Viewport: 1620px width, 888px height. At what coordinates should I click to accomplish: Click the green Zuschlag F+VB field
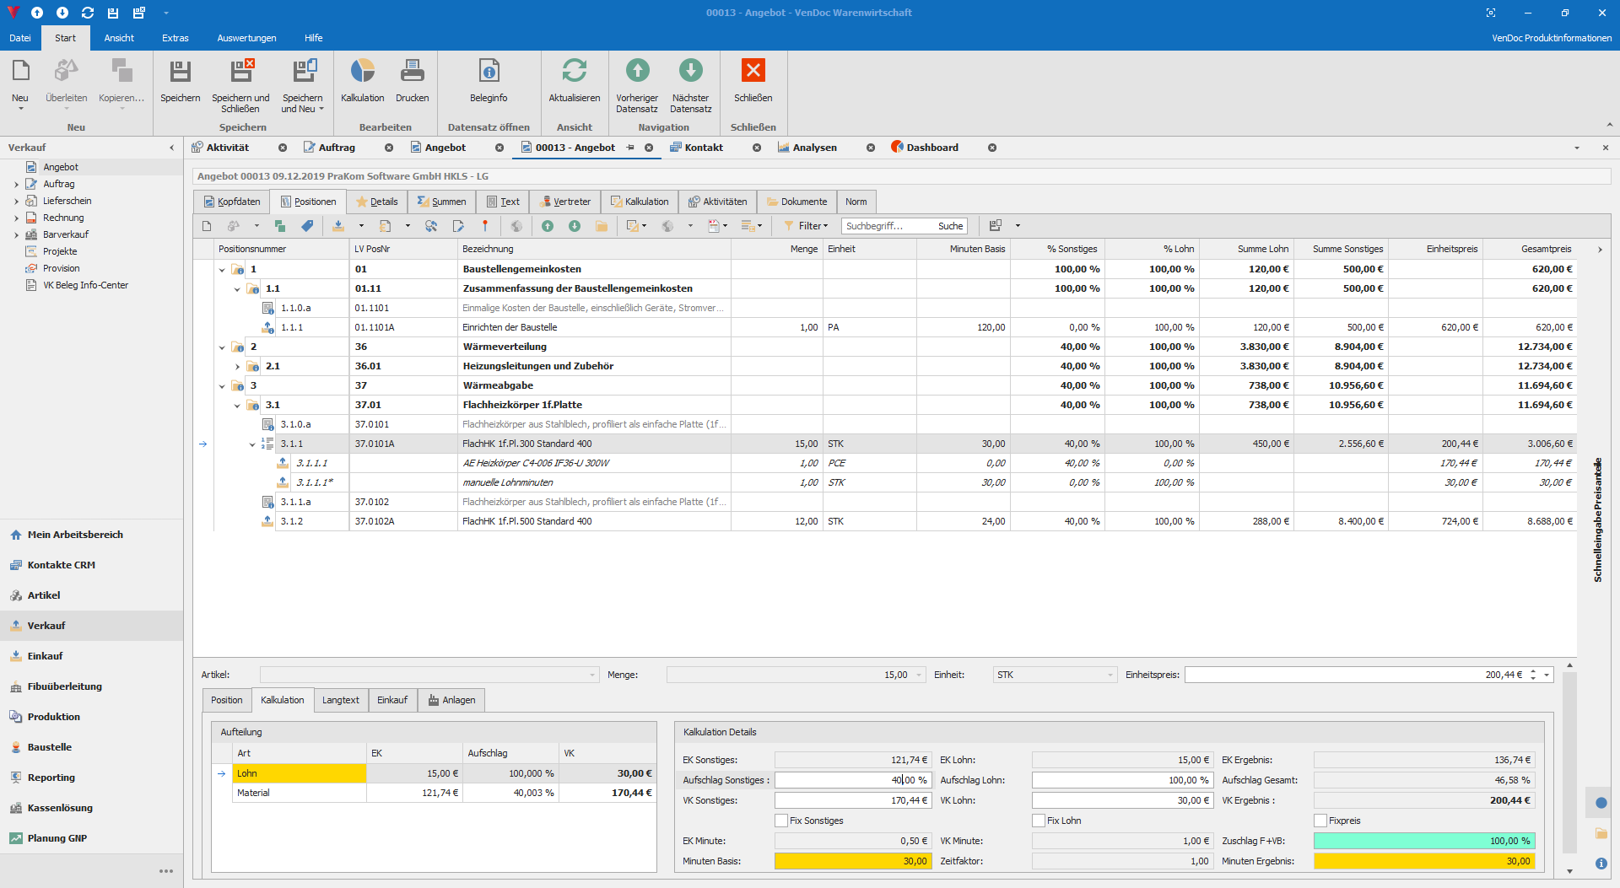point(1423,841)
